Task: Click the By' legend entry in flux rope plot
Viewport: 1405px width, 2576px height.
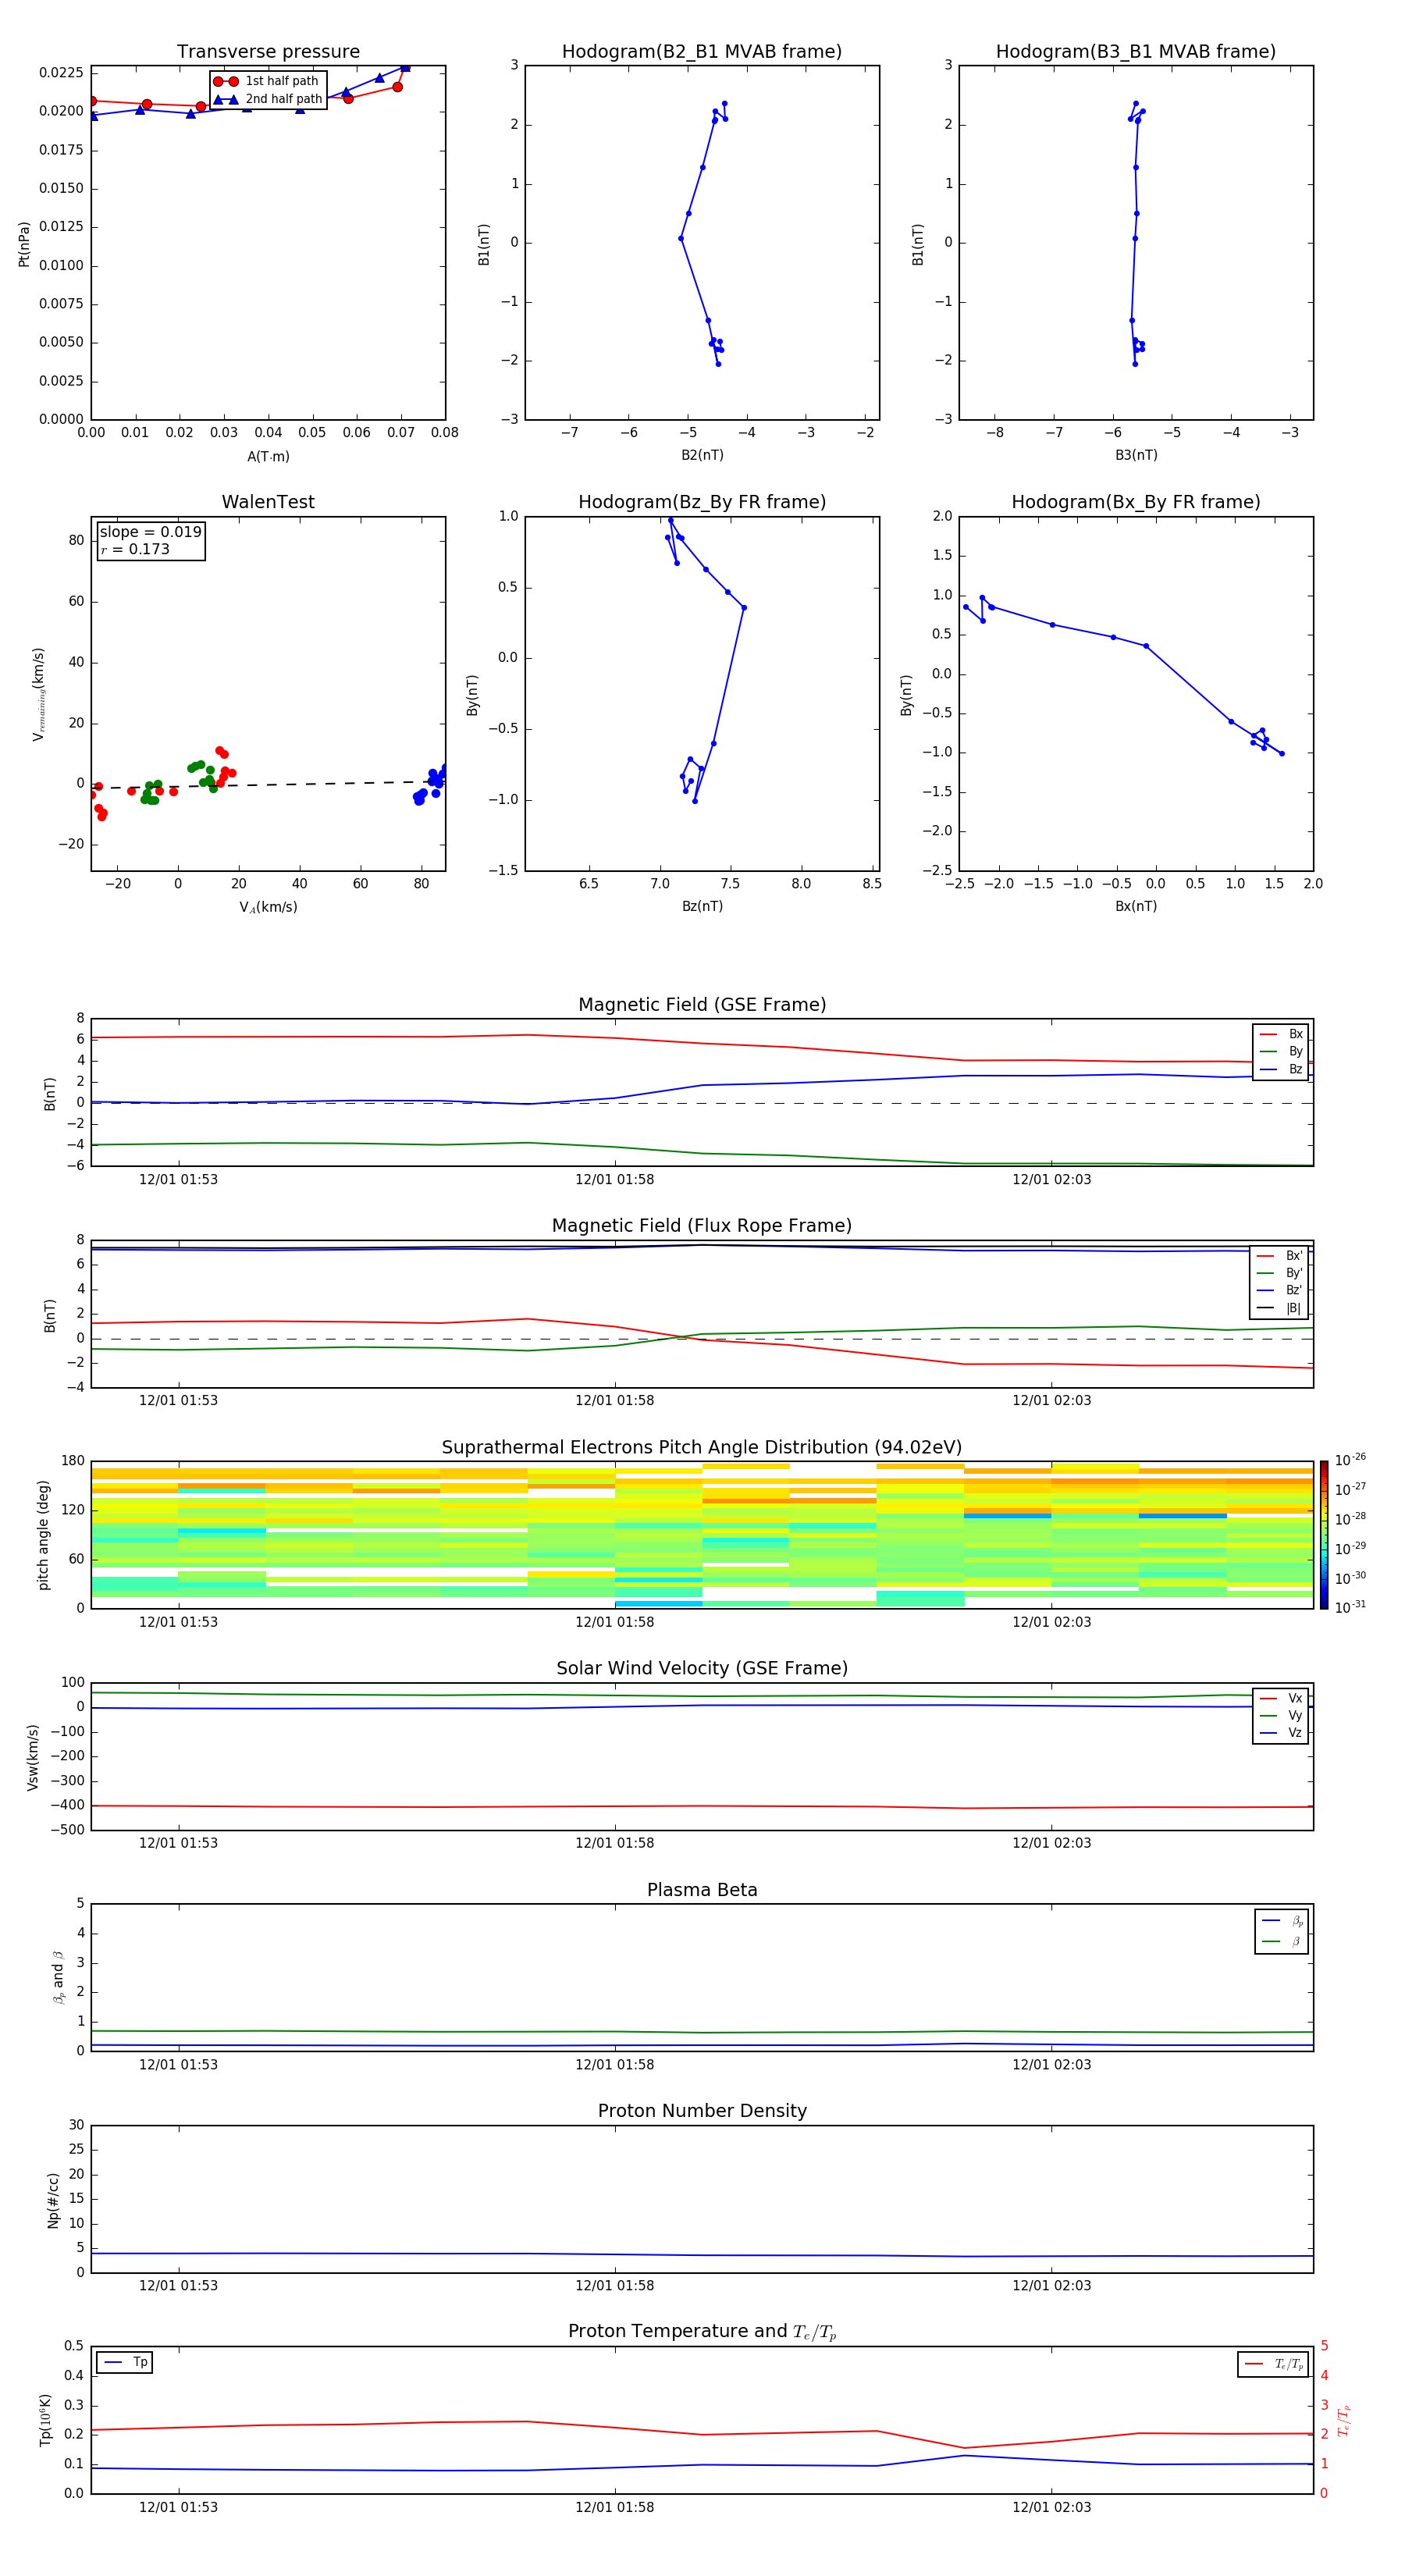Action: [1279, 1273]
